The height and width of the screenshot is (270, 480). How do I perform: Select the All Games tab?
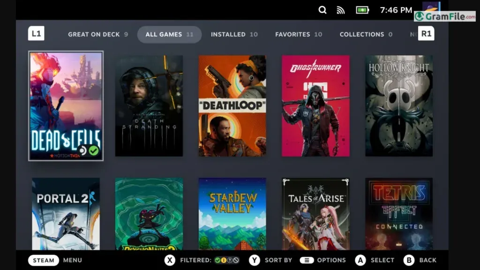click(x=169, y=35)
